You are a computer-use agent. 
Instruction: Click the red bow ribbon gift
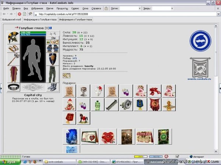[155, 91]
